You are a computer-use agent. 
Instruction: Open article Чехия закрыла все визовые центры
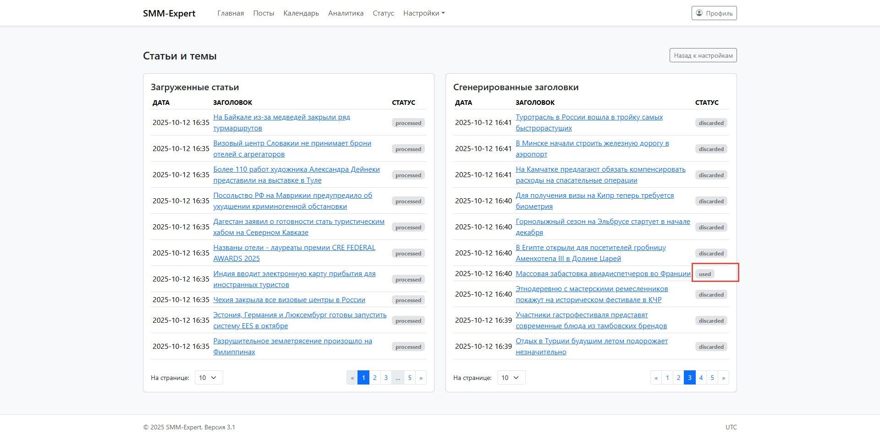click(289, 300)
